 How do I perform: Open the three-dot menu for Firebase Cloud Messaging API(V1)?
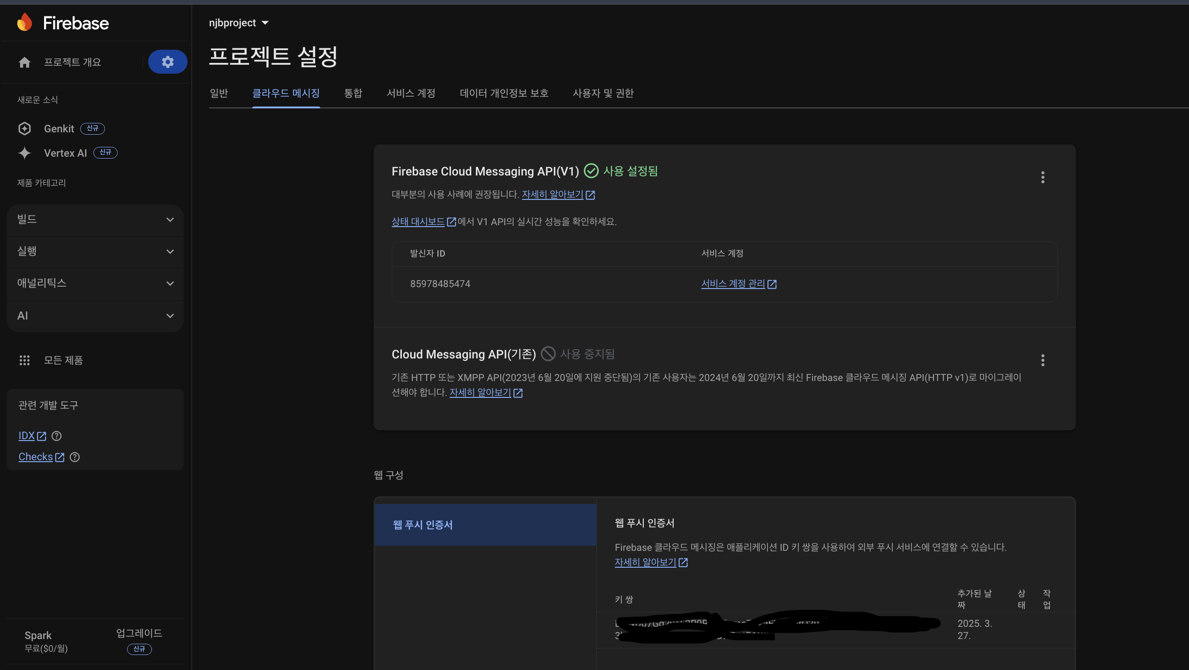click(1042, 177)
